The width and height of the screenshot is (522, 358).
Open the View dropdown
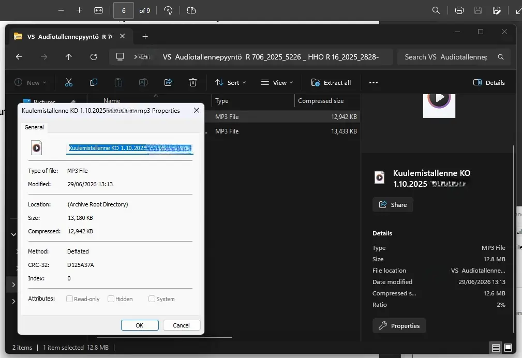277,83
